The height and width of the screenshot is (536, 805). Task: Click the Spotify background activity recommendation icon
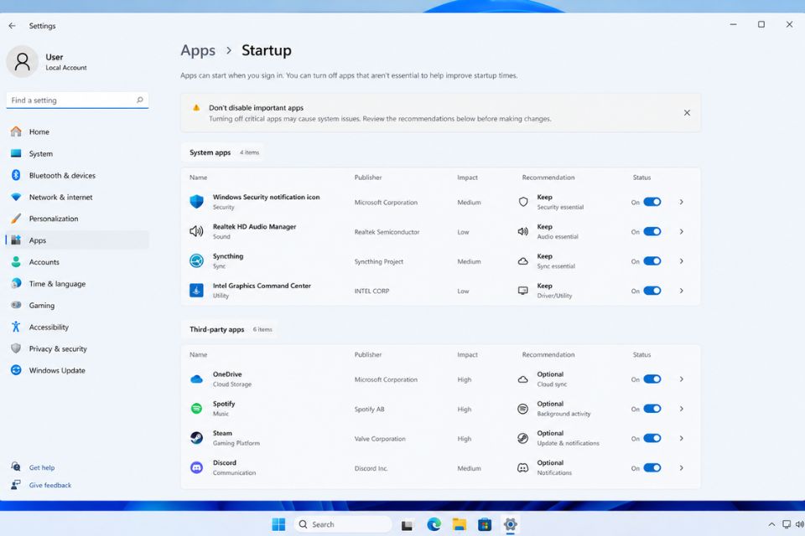pyautogui.click(x=523, y=409)
